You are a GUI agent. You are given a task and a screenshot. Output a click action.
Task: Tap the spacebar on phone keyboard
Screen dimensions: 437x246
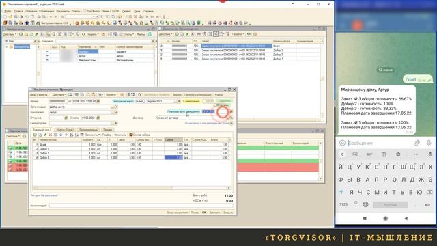click(x=390, y=205)
